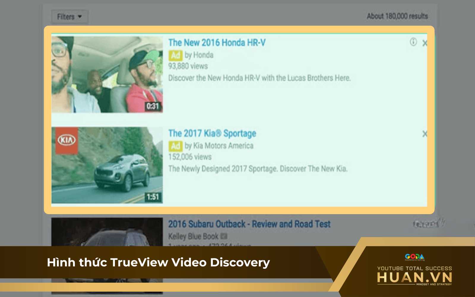Click the 0:31 duration badge
This screenshot has width=475, height=297.
coord(153,106)
